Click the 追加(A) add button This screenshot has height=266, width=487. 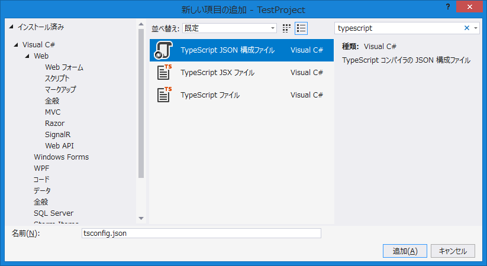pos(405,251)
